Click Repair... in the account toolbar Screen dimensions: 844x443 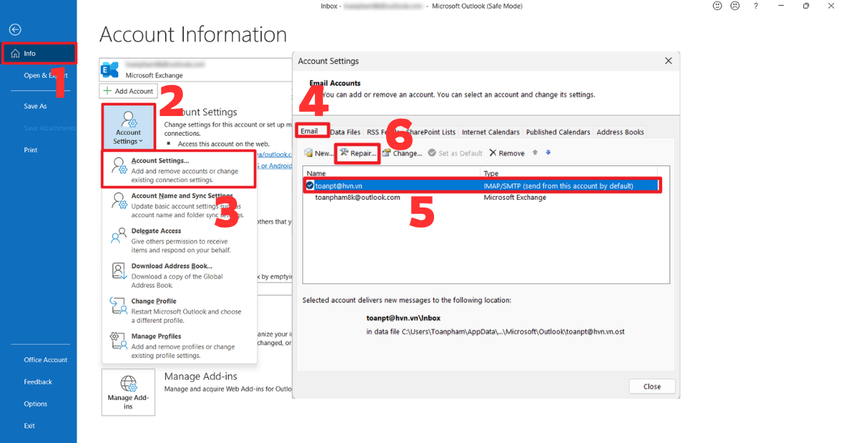click(x=358, y=153)
